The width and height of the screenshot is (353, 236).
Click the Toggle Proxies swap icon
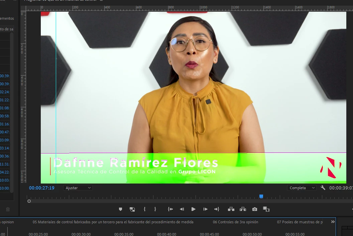(x=132, y=210)
